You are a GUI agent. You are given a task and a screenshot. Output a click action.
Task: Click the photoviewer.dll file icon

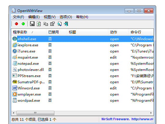[15, 69]
